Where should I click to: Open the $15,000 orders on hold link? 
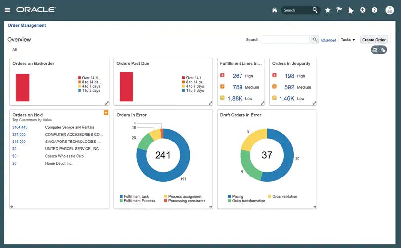pyautogui.click(x=19, y=142)
